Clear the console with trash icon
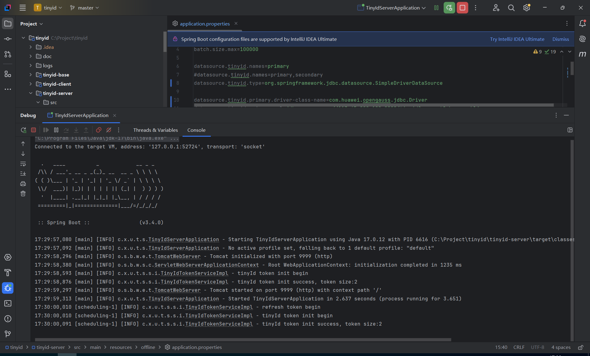 pos(23,194)
